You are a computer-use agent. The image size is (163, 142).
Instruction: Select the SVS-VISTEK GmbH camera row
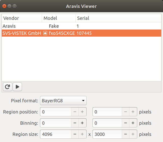[81, 33]
